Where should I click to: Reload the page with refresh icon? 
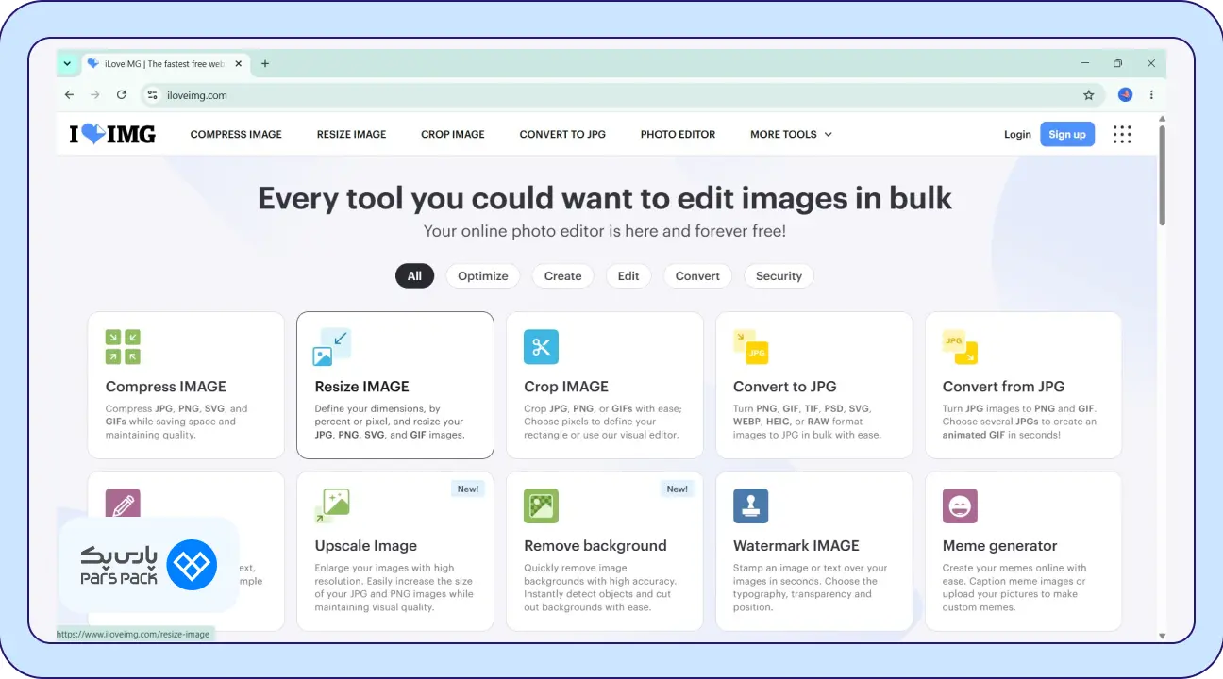point(121,95)
